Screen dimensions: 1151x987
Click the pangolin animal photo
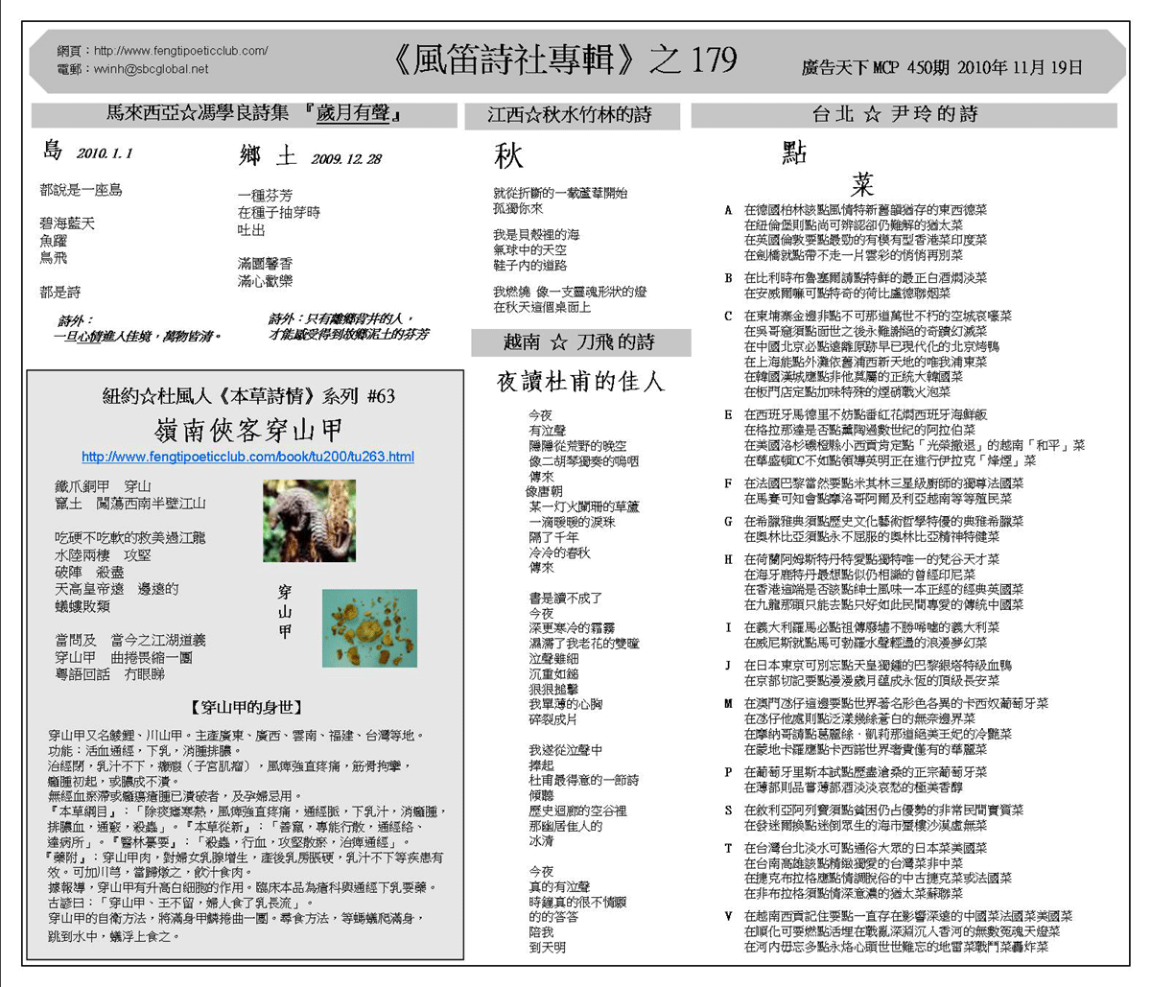[309, 522]
